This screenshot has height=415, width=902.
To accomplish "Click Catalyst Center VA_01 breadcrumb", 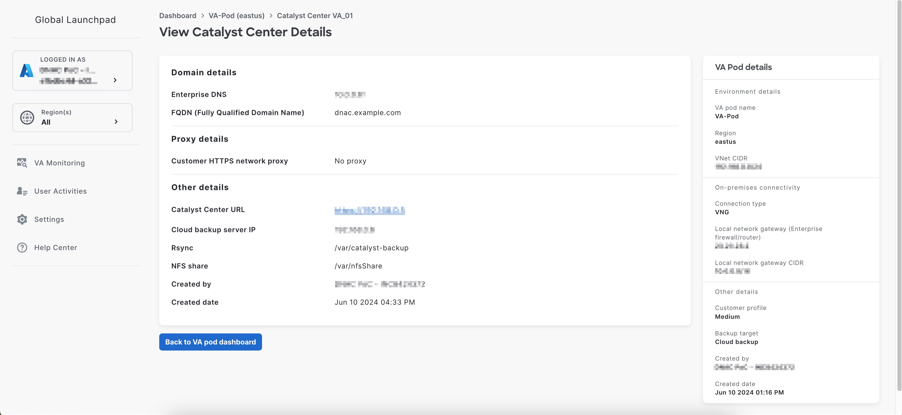I will pyautogui.click(x=315, y=16).
